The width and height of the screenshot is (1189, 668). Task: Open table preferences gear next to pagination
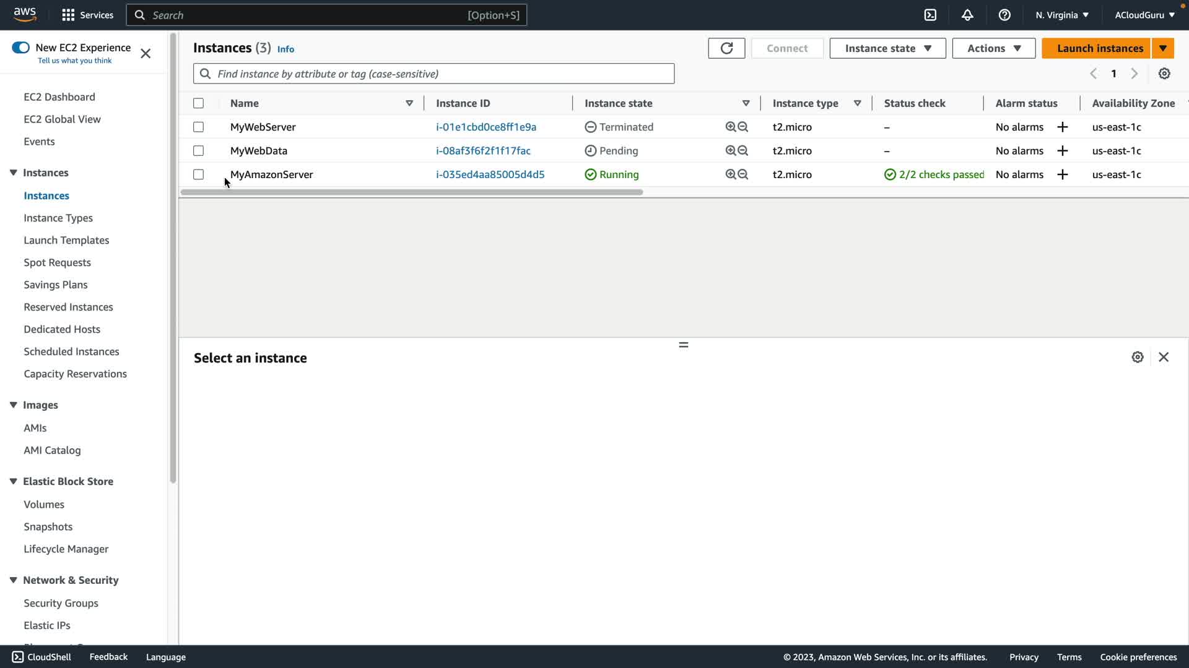[1164, 74]
